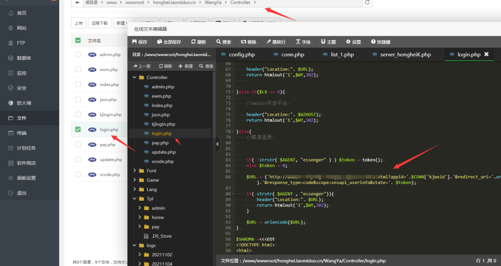The width and height of the screenshot is (501, 266).
Task: Open the Theme option in editor toolbar
Action: tap(328, 42)
